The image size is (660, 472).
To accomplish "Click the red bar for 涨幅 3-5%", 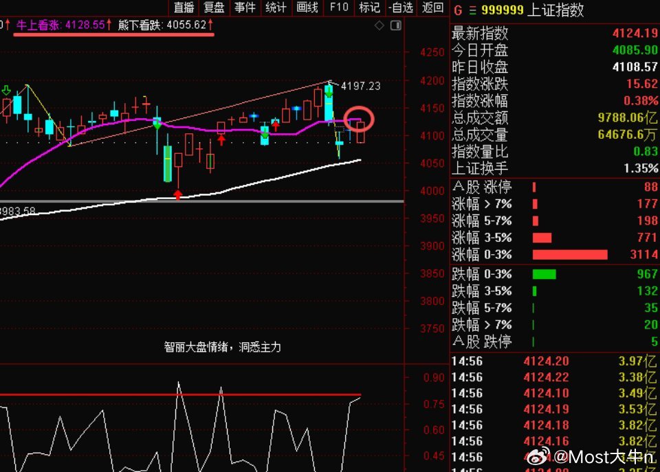I will click(542, 238).
